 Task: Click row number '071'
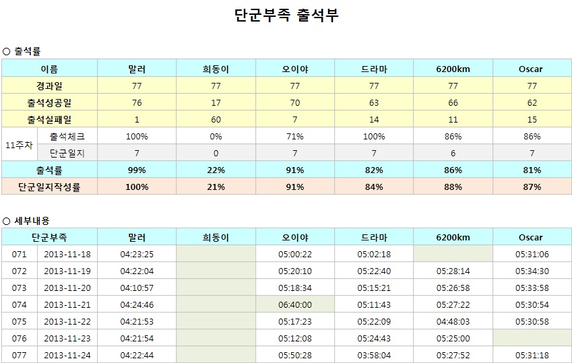click(x=20, y=255)
